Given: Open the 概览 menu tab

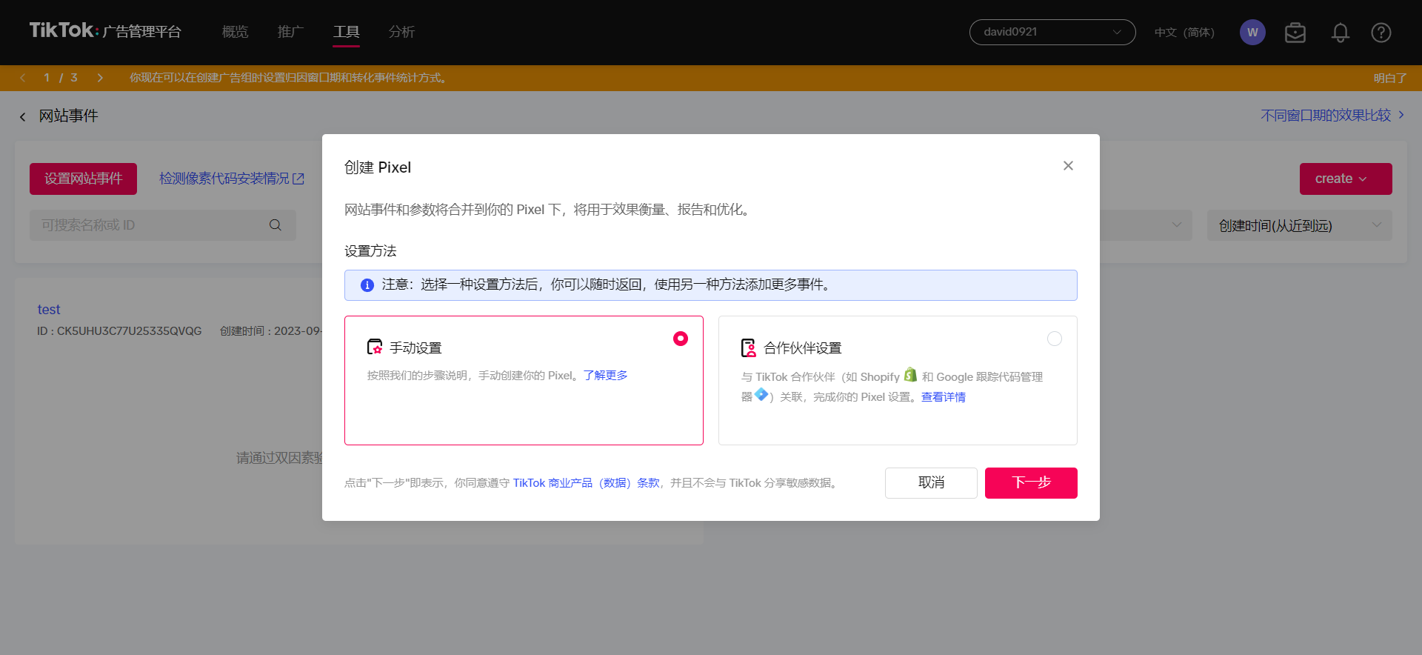Looking at the screenshot, I should [x=235, y=32].
